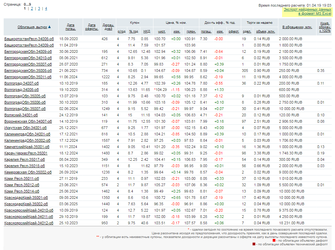Go to page 2 of results
This screenshot has width=335, height=250.
[x=32, y=9]
